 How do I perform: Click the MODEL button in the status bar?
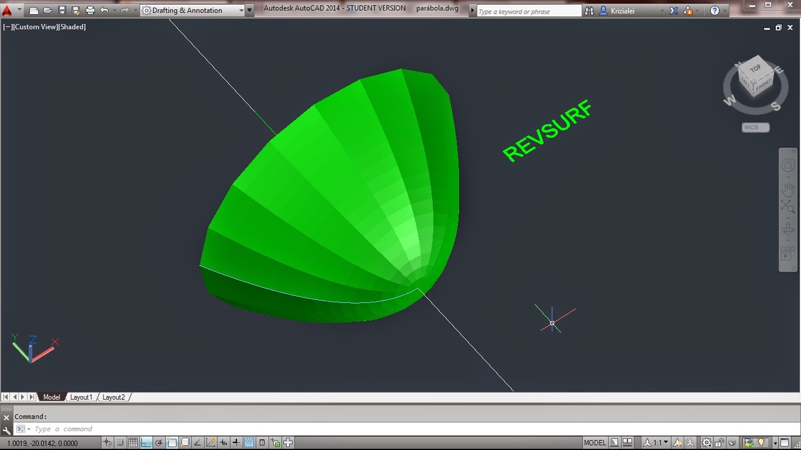[x=595, y=443]
